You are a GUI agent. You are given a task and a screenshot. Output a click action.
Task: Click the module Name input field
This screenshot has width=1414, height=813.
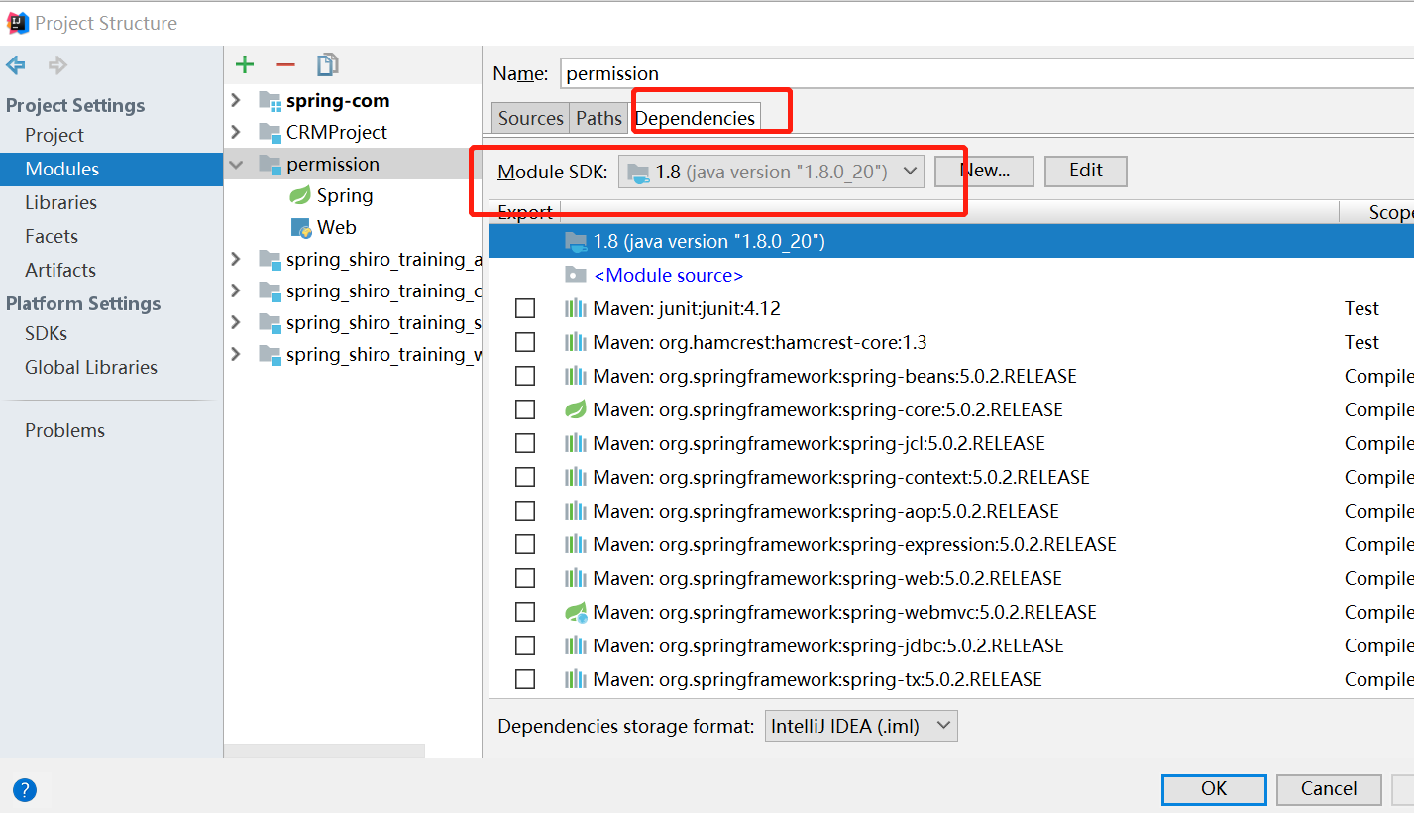coord(987,73)
